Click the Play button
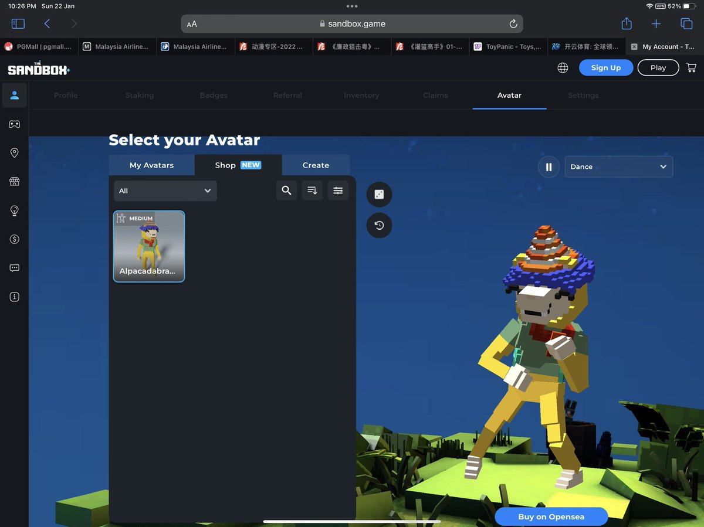Image resolution: width=704 pixels, height=527 pixels. point(658,67)
